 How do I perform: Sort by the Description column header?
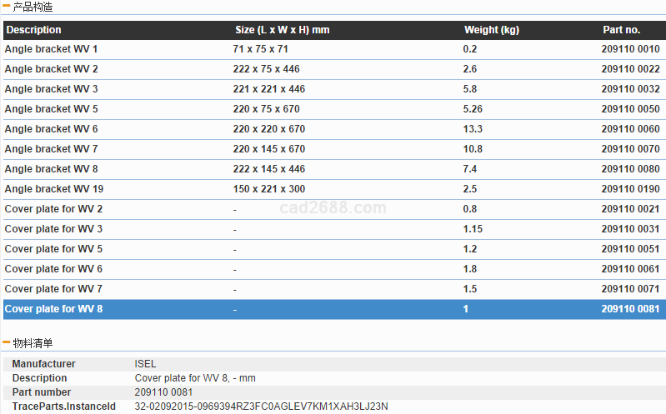[x=34, y=30]
